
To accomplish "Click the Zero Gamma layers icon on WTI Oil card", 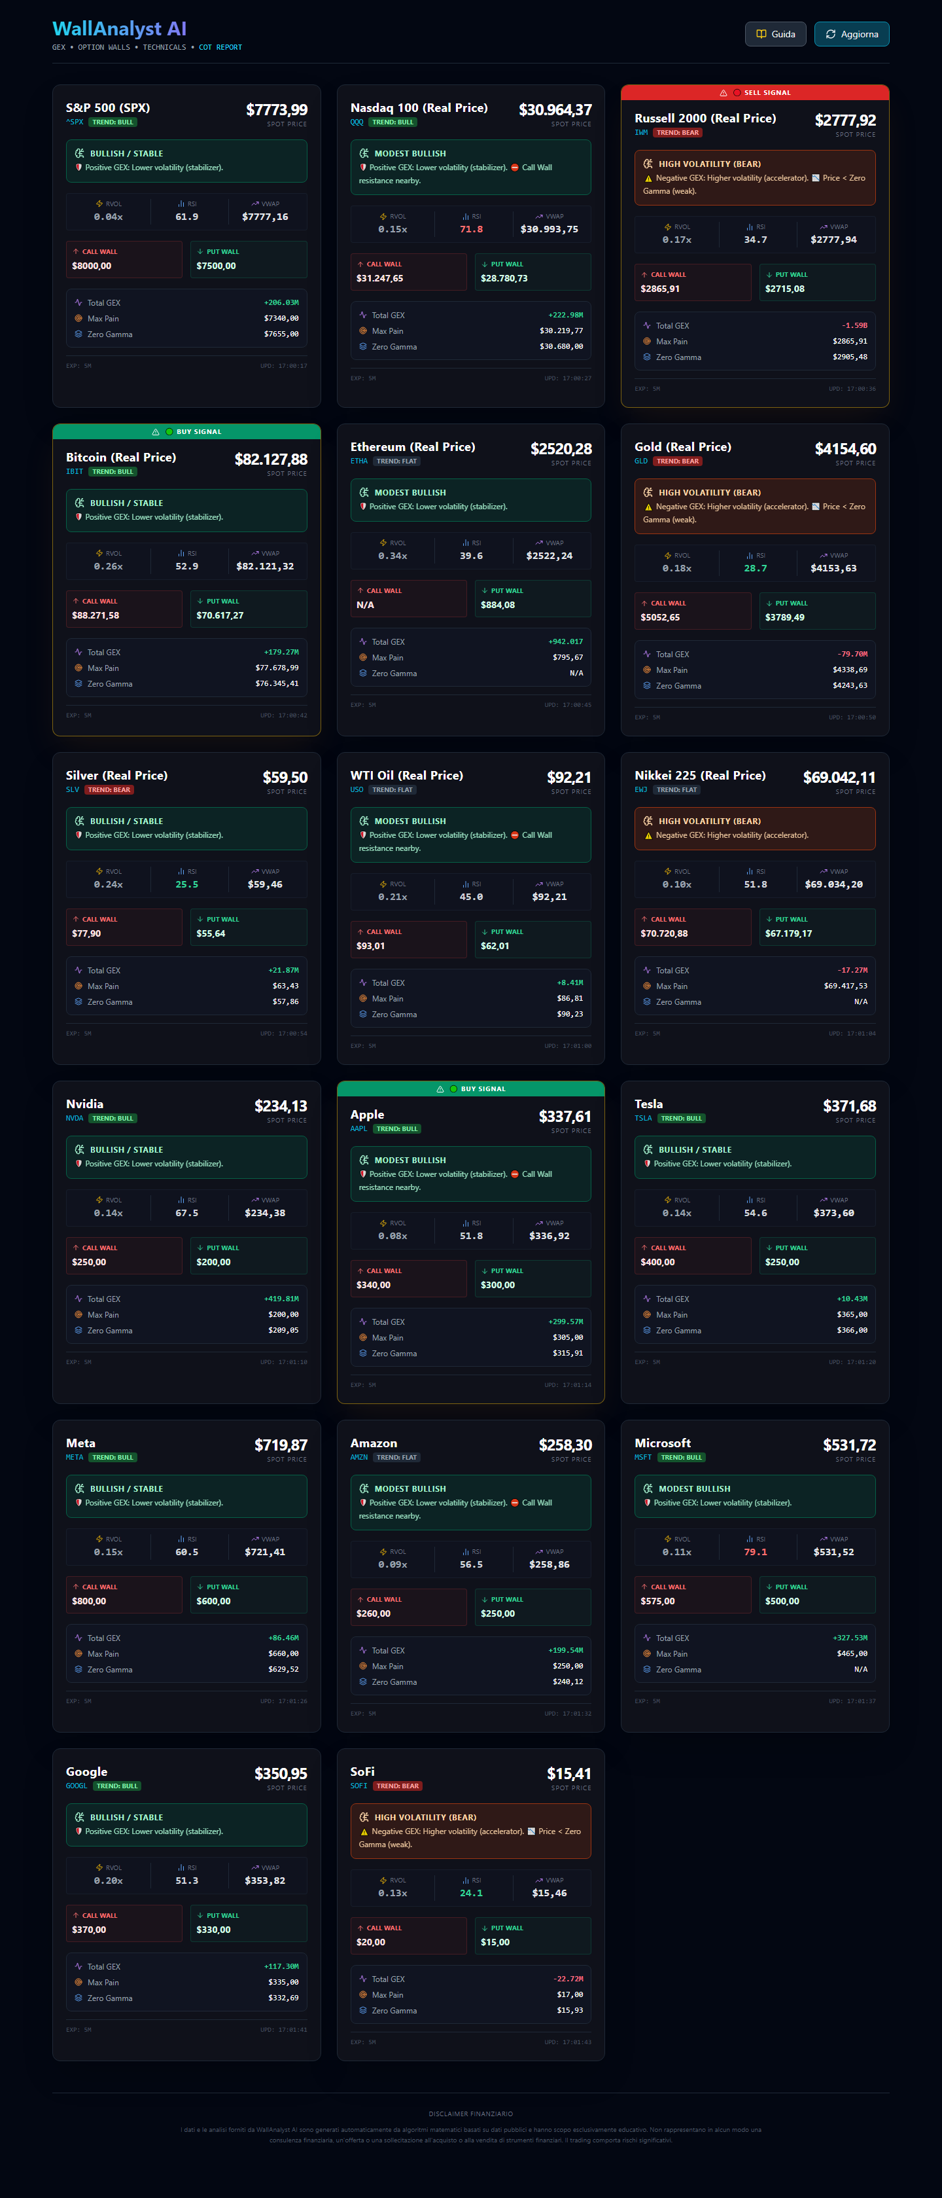I will [363, 1015].
